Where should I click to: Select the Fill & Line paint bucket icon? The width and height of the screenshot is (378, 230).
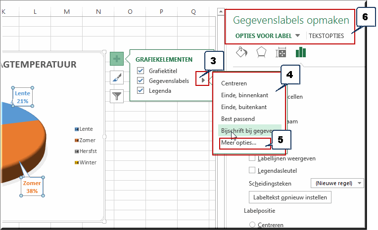(x=241, y=52)
